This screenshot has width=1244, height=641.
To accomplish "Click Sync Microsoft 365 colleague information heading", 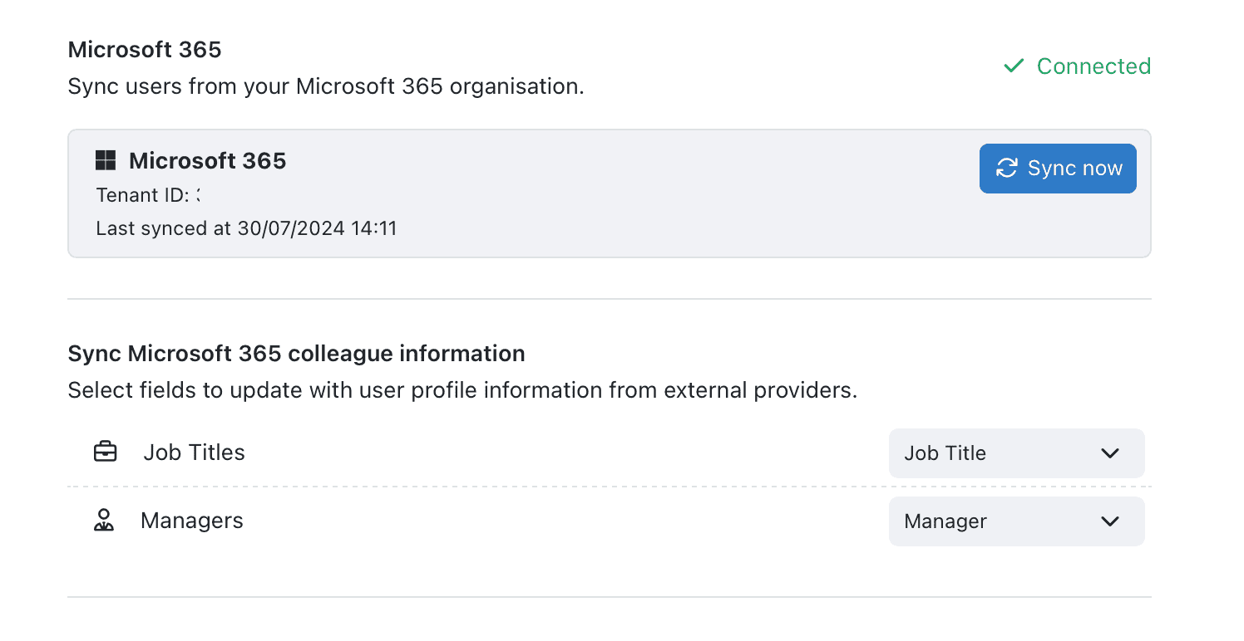I will point(296,354).
